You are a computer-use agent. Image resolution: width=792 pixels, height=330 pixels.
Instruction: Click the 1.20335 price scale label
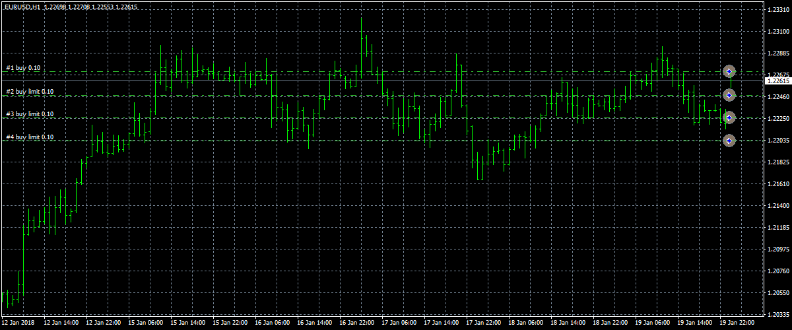pyautogui.click(x=777, y=315)
